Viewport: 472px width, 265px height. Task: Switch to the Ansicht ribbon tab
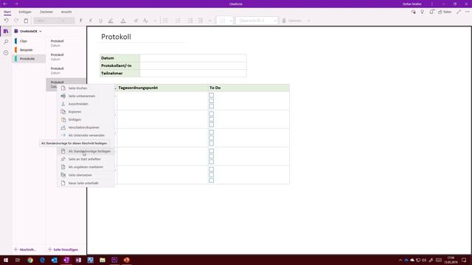click(x=66, y=12)
